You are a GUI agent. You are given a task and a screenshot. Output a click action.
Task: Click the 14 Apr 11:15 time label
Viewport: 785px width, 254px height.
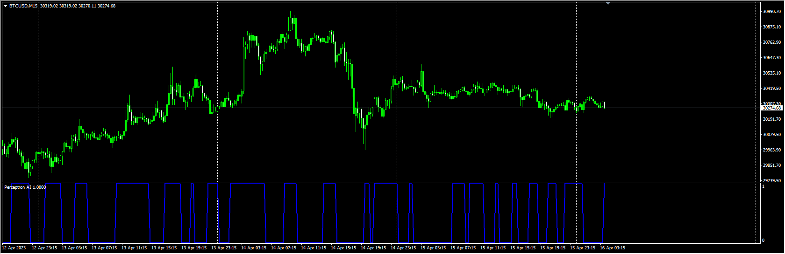tap(314, 248)
